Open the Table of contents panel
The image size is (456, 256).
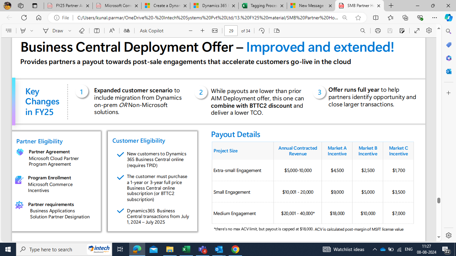coord(9,31)
